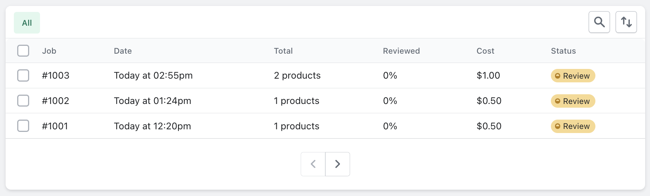Go to next page arrow

(337, 164)
